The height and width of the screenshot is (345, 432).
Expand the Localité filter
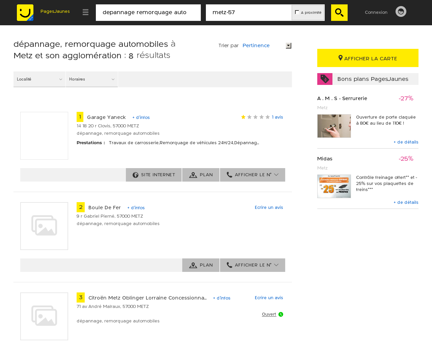click(x=39, y=79)
